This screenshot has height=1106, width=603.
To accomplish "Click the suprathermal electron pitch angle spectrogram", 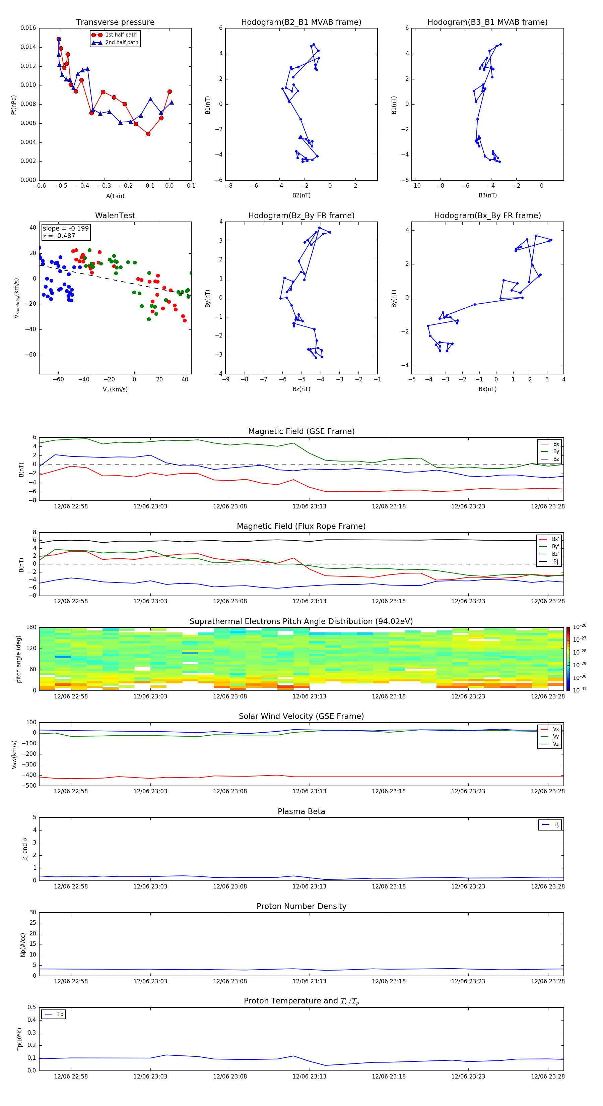I will click(301, 659).
